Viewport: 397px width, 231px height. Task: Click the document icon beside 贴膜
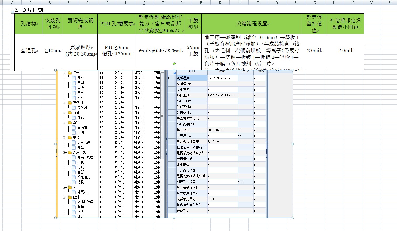click(x=74, y=162)
